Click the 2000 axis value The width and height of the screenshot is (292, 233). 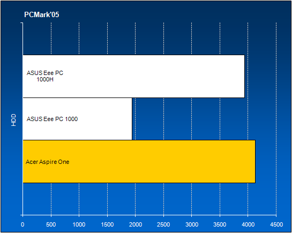[136, 224]
